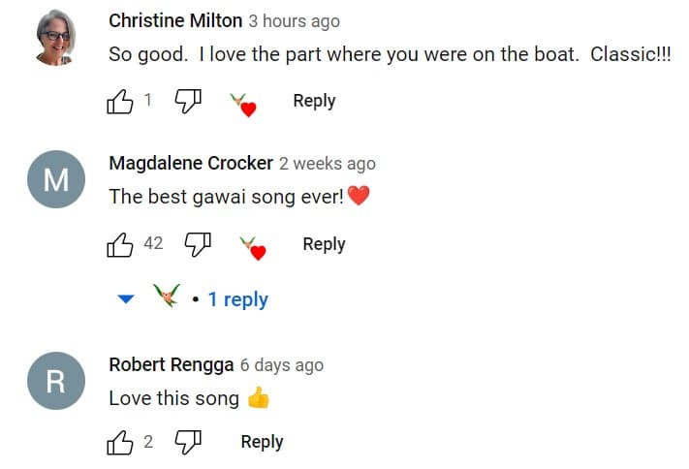Click the creator heart on Christine's comment
The width and height of the screenshot is (689, 469).
243,105
